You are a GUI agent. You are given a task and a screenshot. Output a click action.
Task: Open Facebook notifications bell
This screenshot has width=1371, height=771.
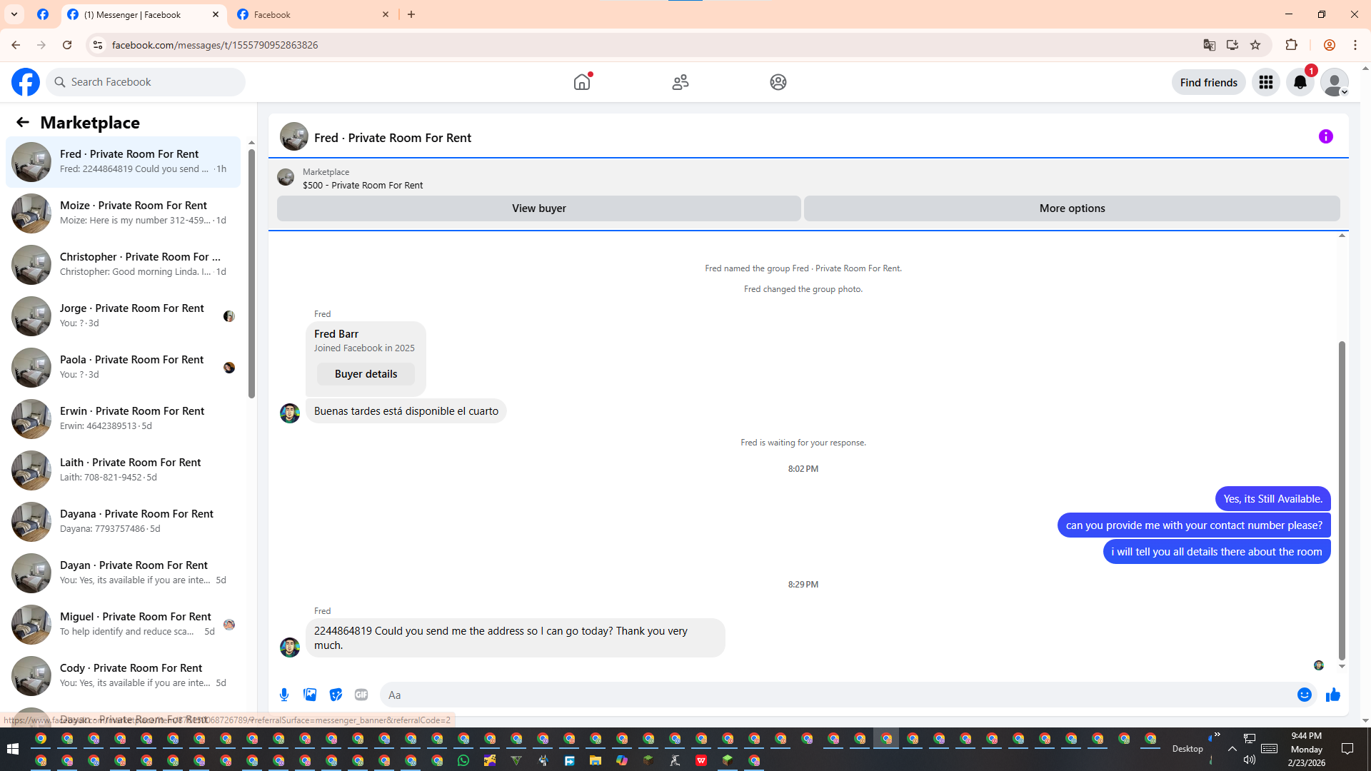(x=1300, y=82)
